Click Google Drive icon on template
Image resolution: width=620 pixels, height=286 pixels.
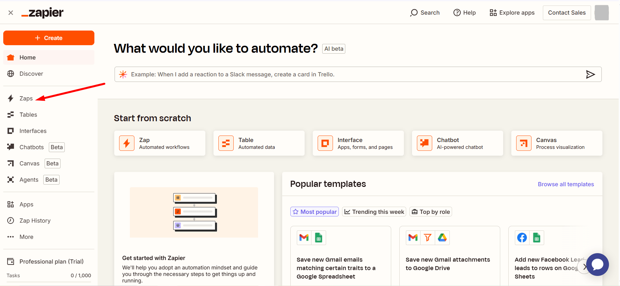[442, 238]
